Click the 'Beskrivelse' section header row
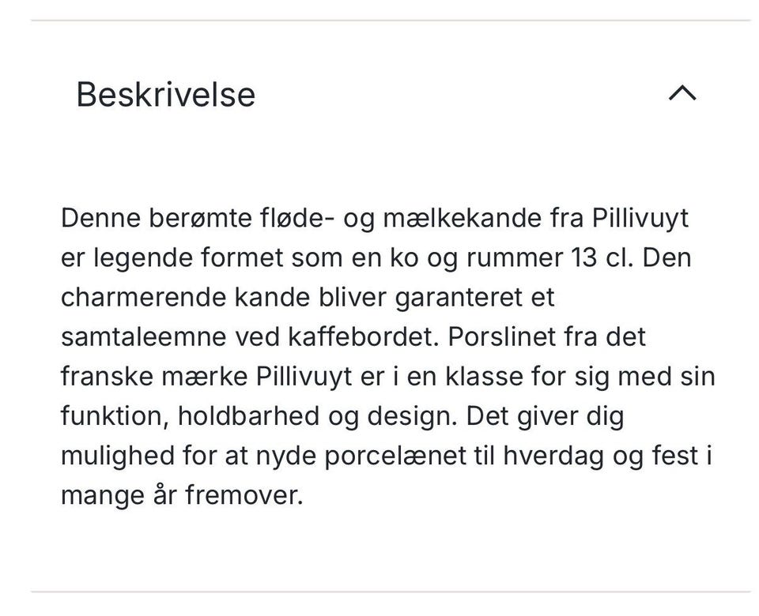 [379, 94]
